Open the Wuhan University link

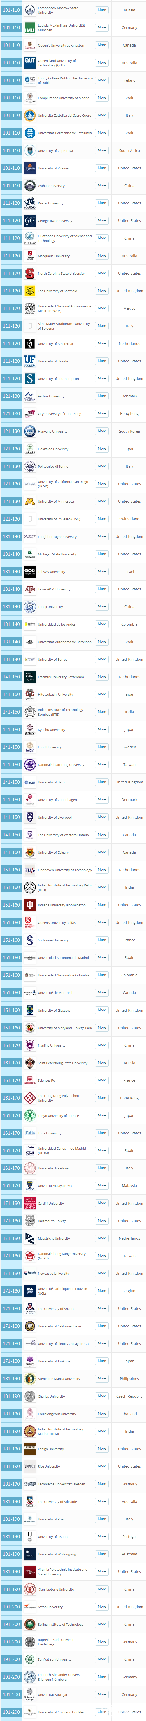[51, 186]
